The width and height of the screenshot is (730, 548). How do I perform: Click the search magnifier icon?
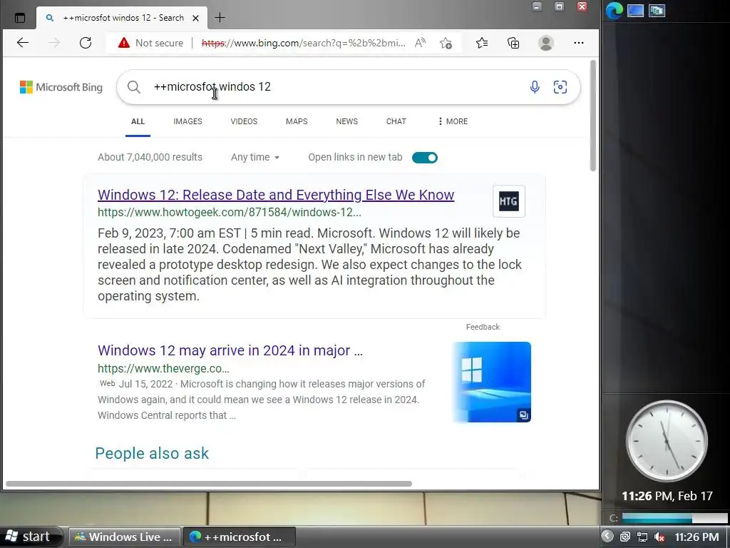tap(134, 87)
